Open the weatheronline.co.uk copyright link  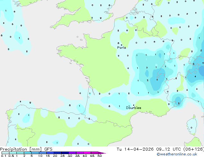tap(177, 154)
